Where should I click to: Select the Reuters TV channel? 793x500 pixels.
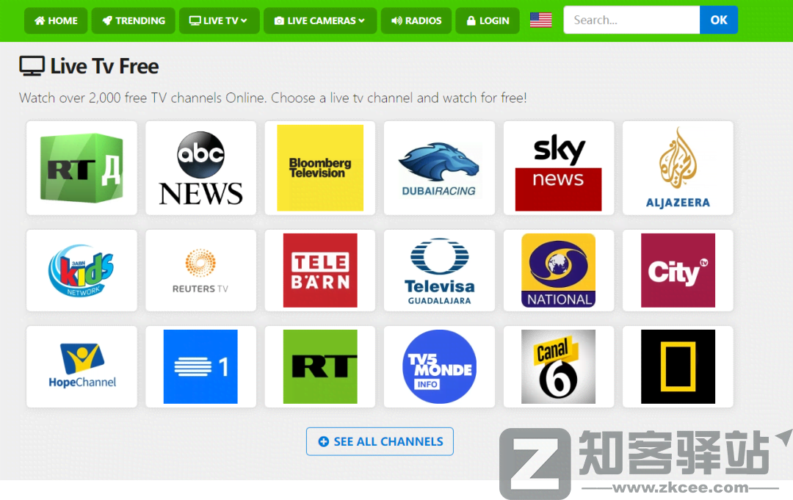tap(200, 270)
